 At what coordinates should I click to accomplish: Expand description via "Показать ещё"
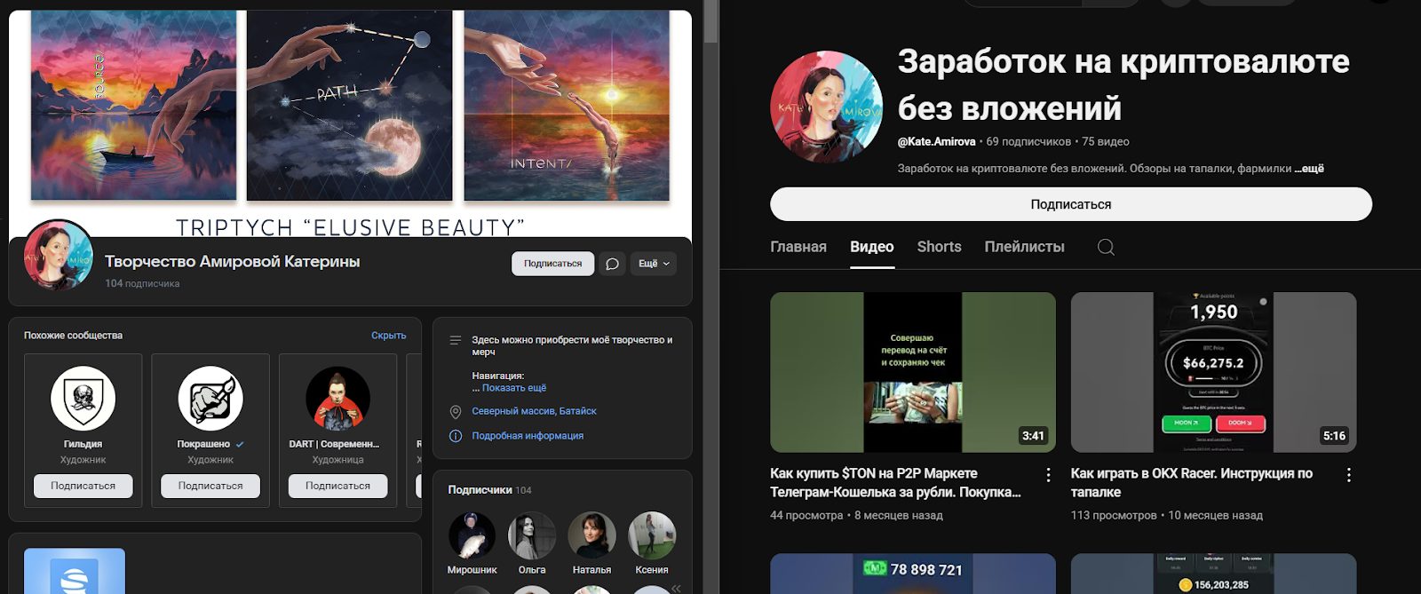coord(514,388)
